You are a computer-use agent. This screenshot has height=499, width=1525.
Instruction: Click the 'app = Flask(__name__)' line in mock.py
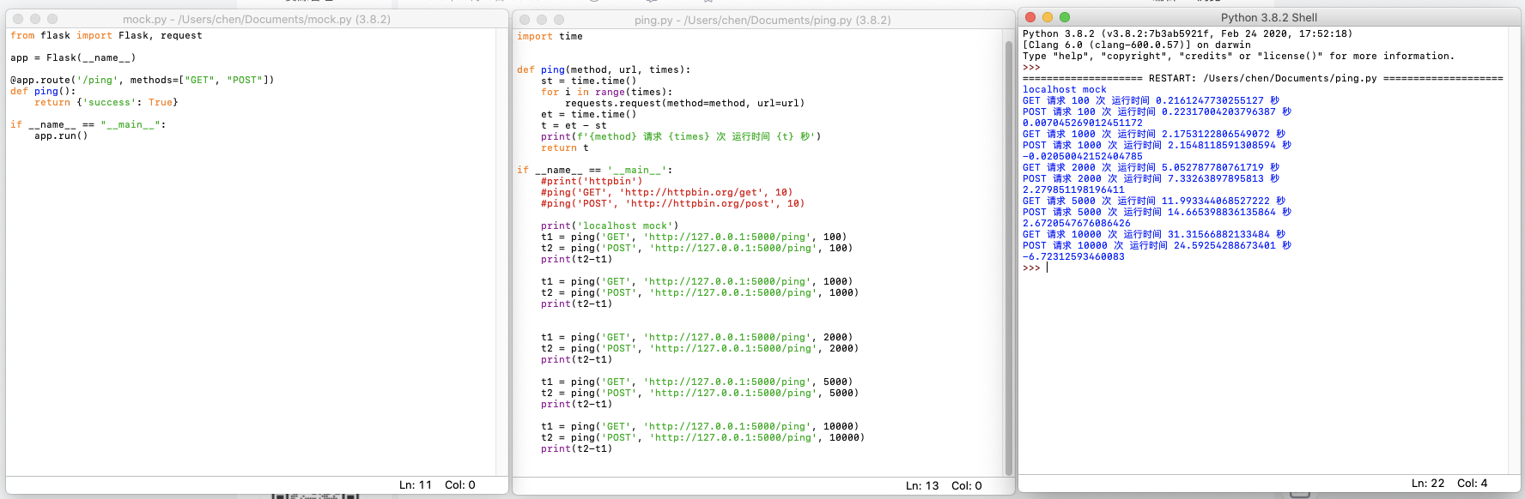click(73, 58)
